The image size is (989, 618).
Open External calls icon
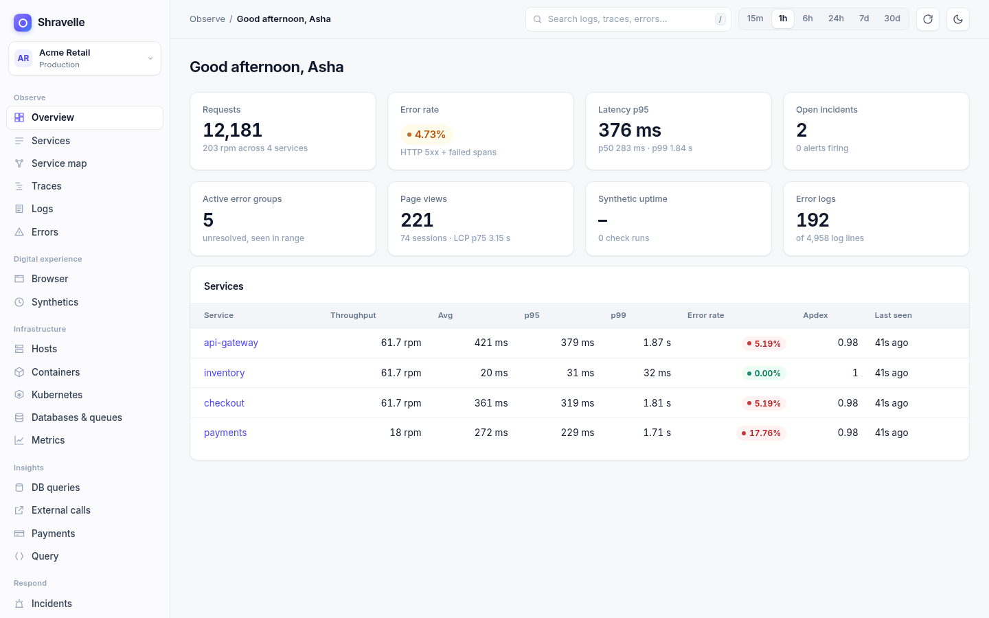pos(19,510)
